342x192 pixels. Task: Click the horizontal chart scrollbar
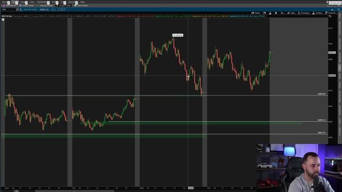tap(74, 191)
